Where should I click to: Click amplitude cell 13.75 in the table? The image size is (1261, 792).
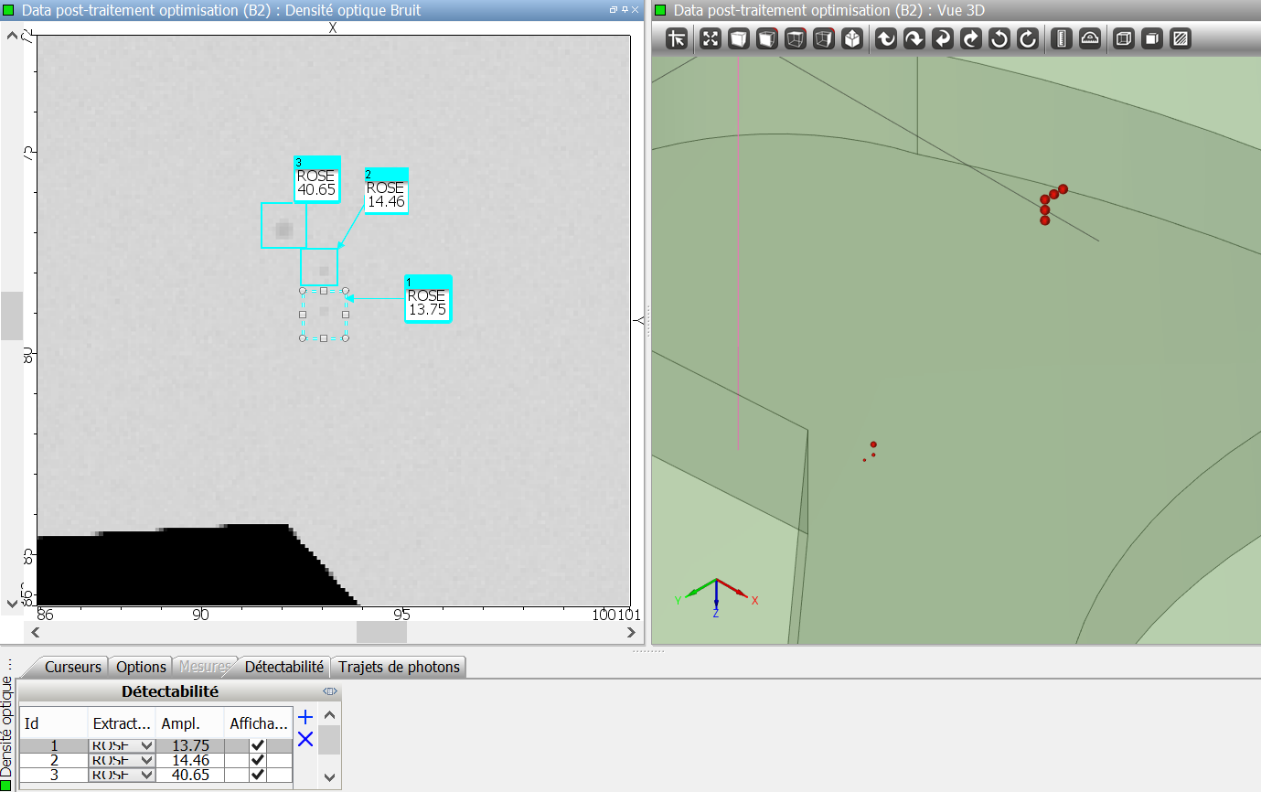pyautogui.click(x=191, y=745)
